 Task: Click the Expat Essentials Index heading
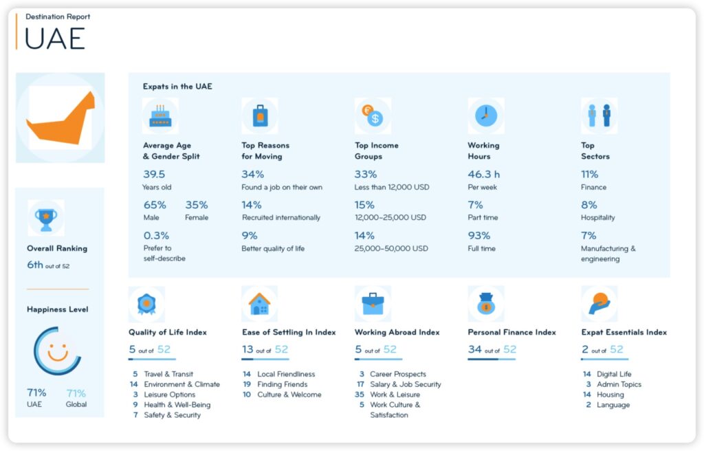[624, 333]
